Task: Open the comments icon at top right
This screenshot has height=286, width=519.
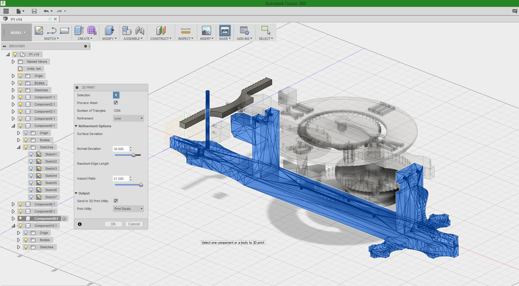Action: [x=515, y=11]
